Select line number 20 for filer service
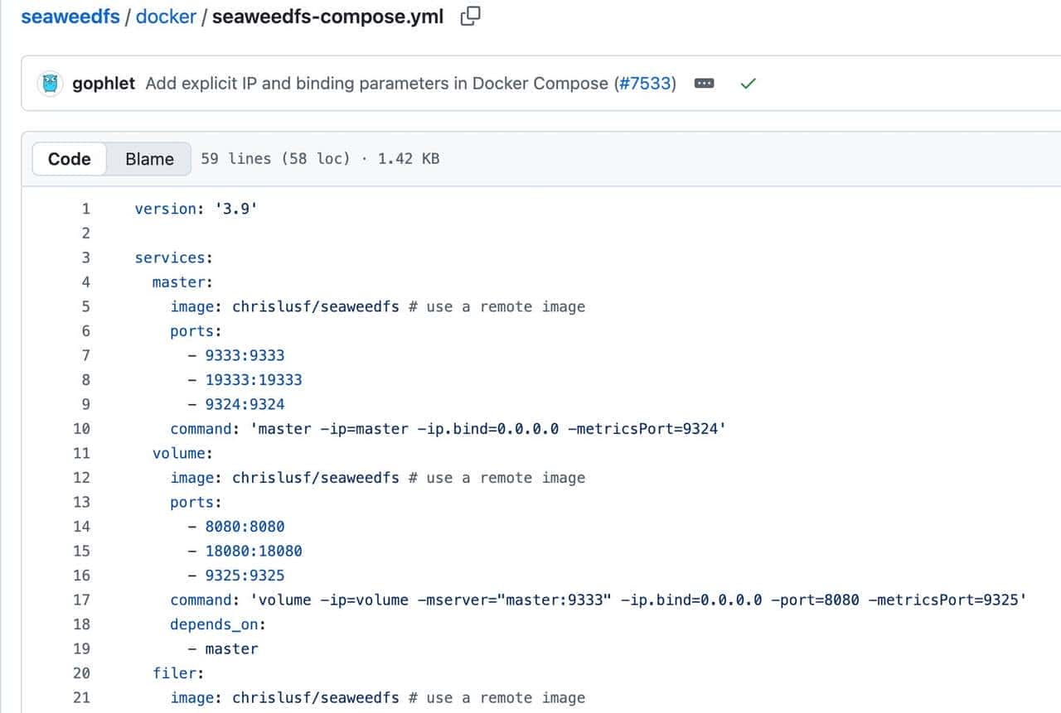1061x713 pixels. click(x=81, y=673)
